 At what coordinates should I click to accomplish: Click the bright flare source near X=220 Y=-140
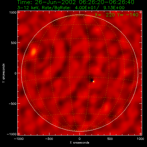pyautogui.click(x=94, y=82)
